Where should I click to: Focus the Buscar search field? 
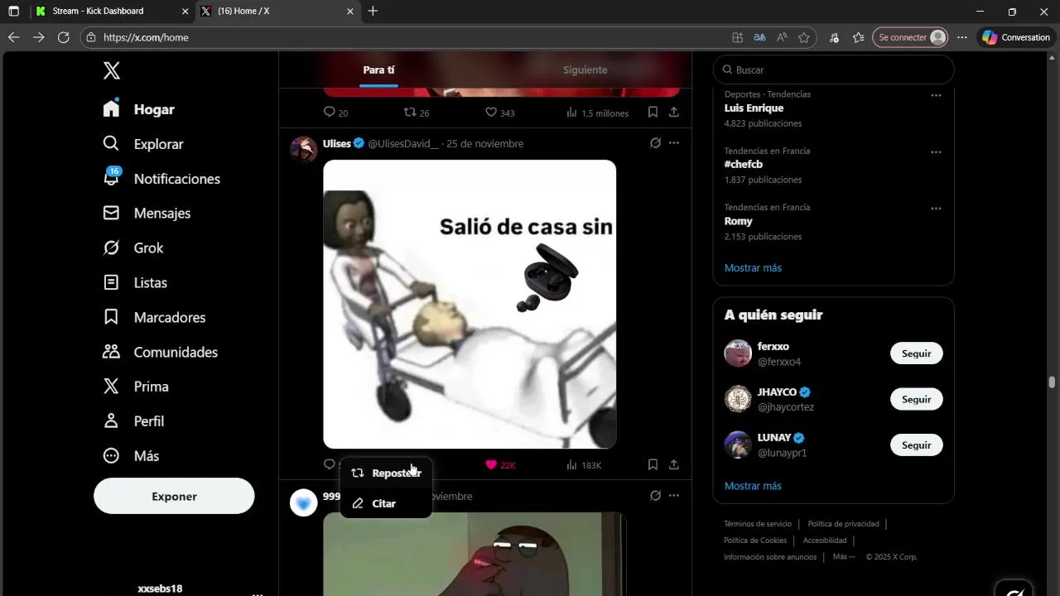[833, 70]
